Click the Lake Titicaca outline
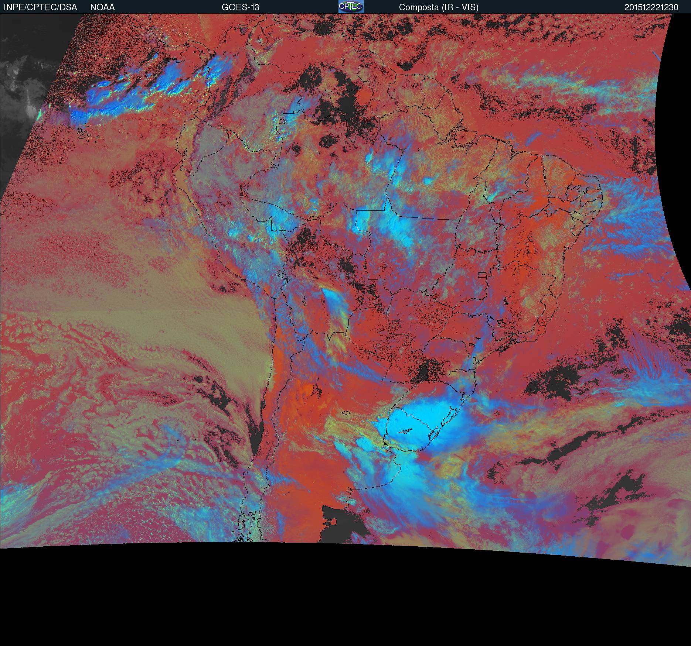 (282, 275)
